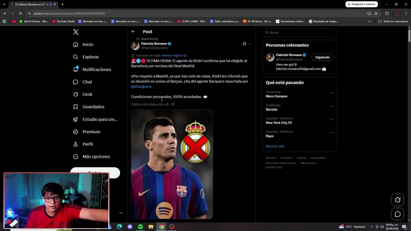Open the New York City FC trend
The image size is (411, 231).
[279, 123]
